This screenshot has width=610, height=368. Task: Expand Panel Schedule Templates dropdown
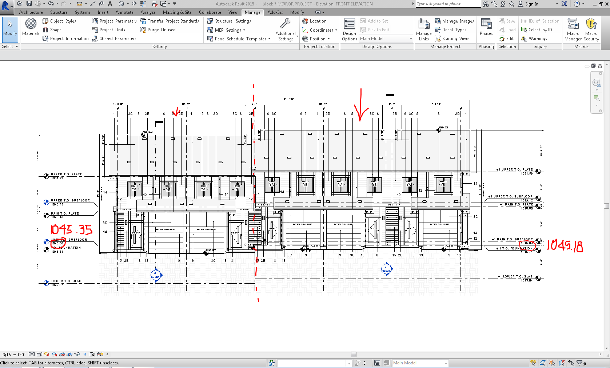click(x=270, y=39)
